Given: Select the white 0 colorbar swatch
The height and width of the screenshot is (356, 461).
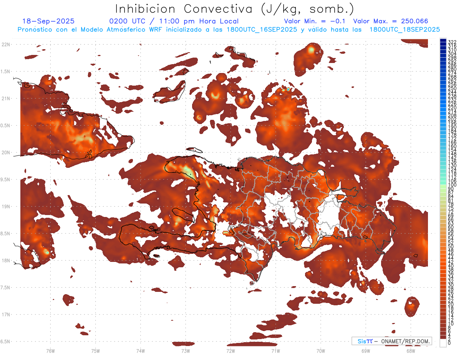Looking at the screenshot, I should pyautogui.click(x=443, y=343).
